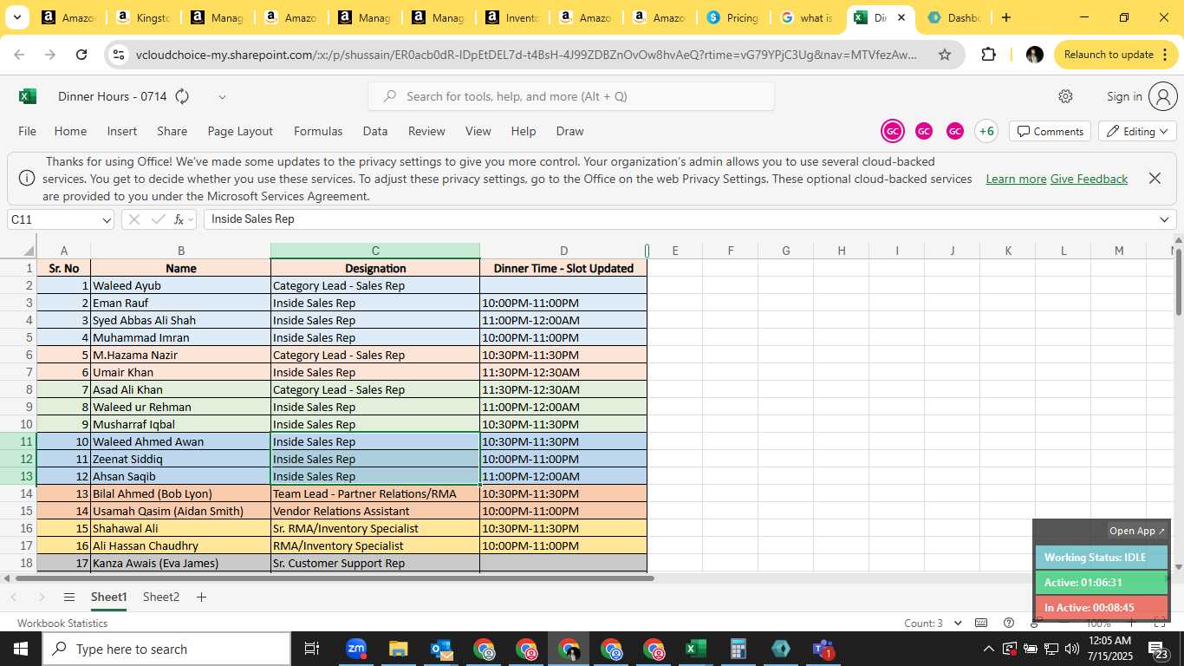View site information icon in address bar

click(x=119, y=55)
